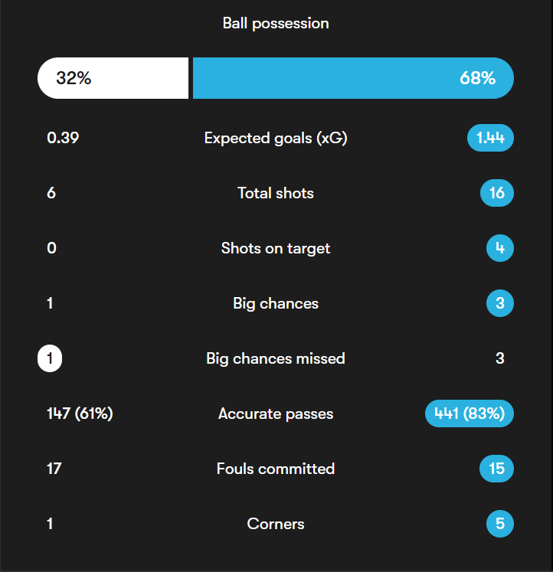The image size is (553, 572).
Task: Click the blue 16 total shots badge
Action: (x=497, y=194)
